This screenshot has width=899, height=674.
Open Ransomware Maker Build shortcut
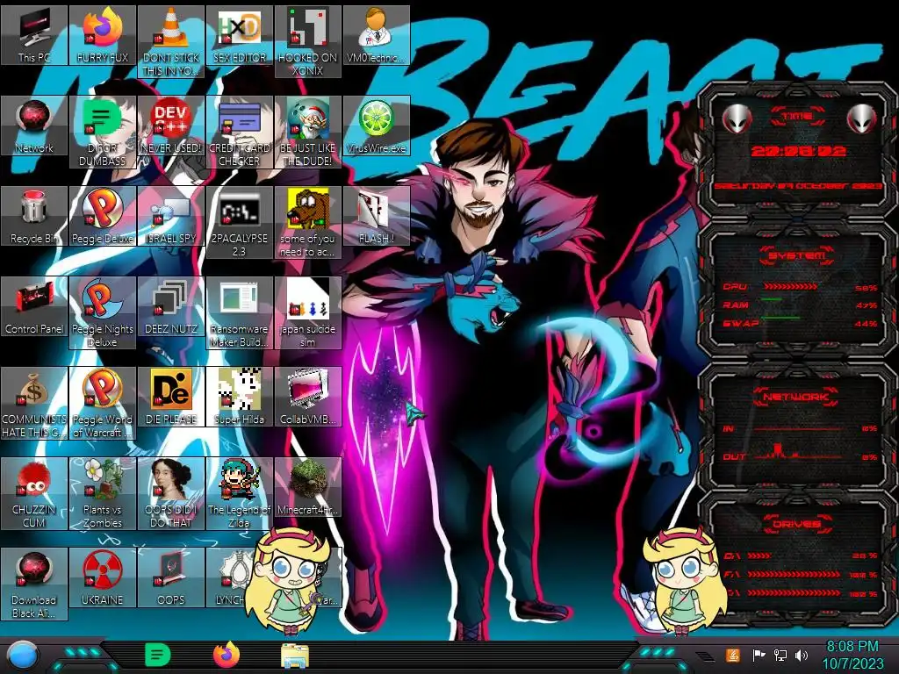[x=239, y=313]
